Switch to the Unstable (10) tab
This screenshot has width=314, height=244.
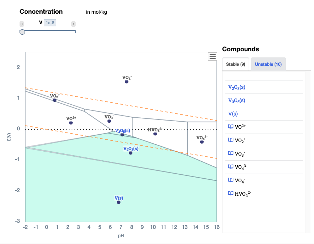click(268, 64)
